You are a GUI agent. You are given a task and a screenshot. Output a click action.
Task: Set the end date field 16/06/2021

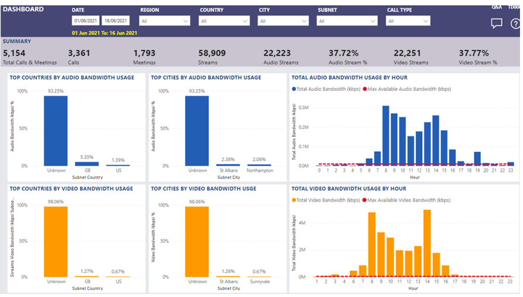115,21
